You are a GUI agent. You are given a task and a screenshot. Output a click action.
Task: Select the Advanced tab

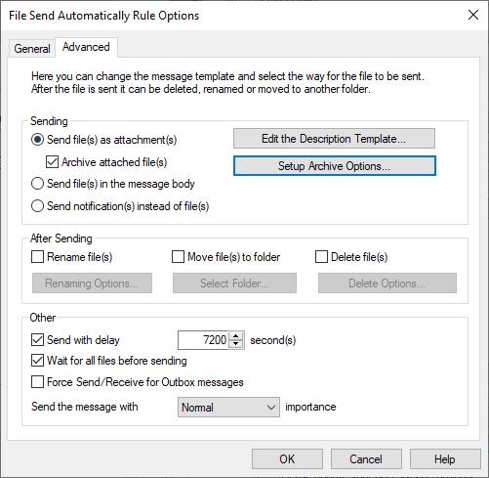click(x=86, y=47)
